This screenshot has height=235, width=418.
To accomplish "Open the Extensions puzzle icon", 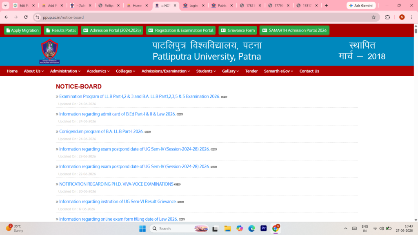I will point(387,17).
